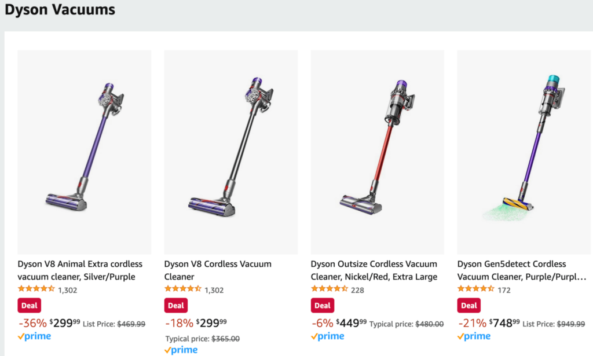593x356 pixels.
Task: Click the Prime logo under V8 Animal Extra
Action: click(34, 336)
